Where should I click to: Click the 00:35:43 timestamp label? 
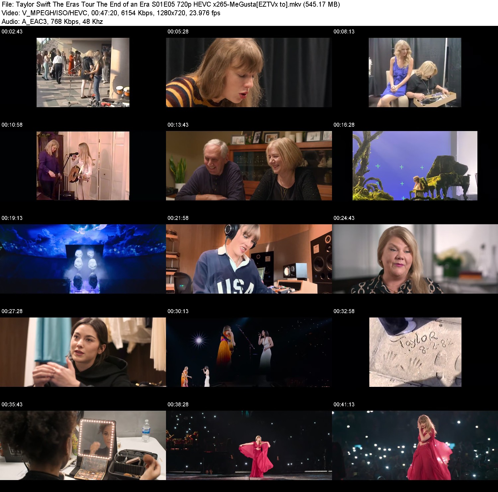pos(12,404)
